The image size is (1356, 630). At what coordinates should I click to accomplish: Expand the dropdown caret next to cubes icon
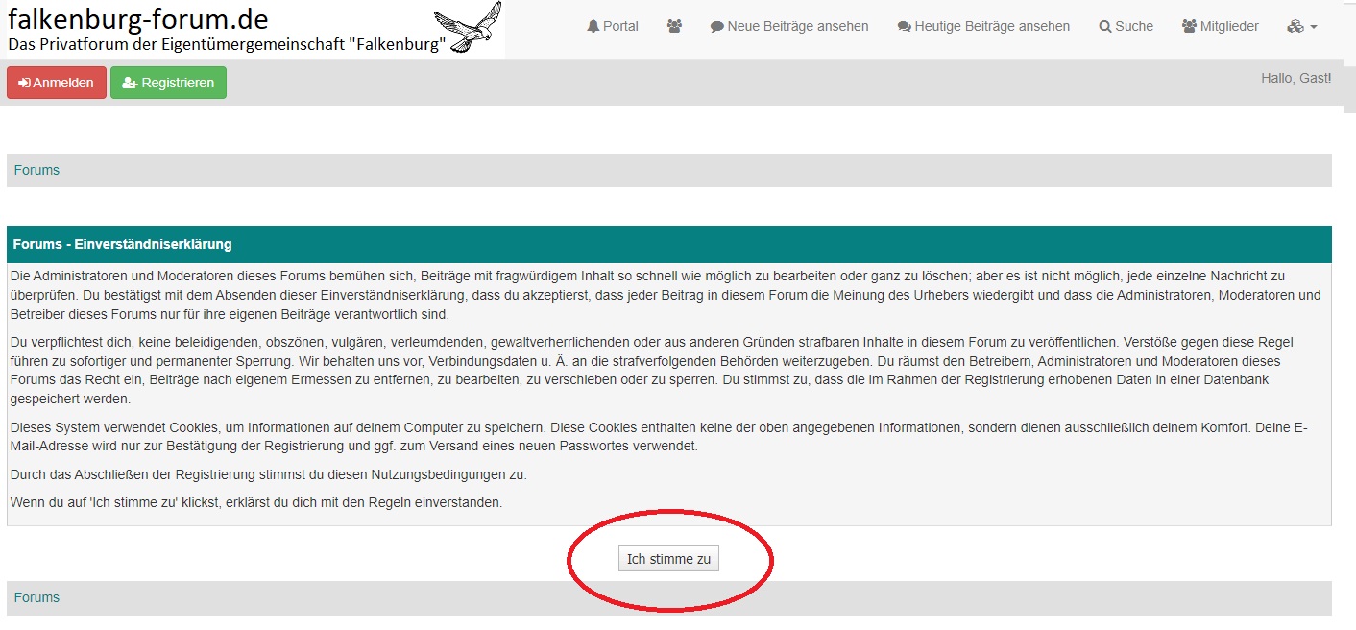click(1313, 27)
